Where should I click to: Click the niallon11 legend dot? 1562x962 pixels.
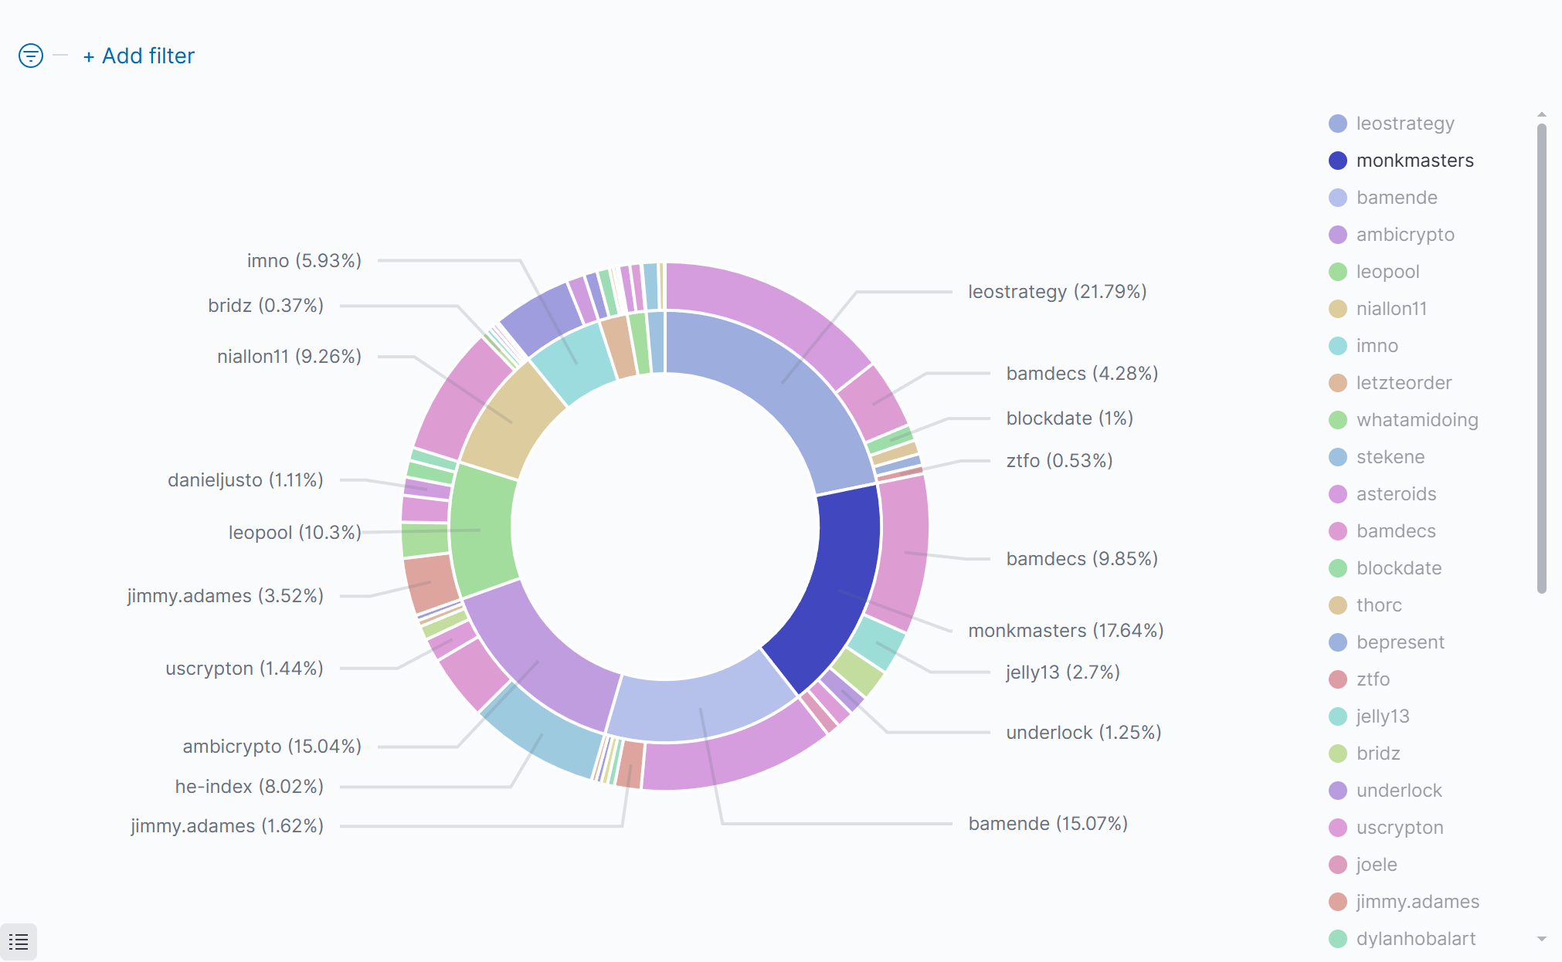coord(1338,309)
